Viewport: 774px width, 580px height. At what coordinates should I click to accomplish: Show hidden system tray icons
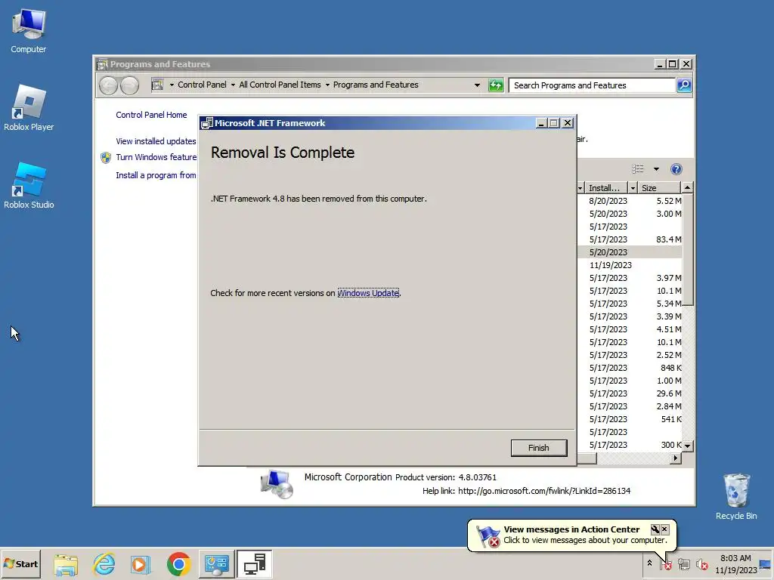tap(649, 563)
